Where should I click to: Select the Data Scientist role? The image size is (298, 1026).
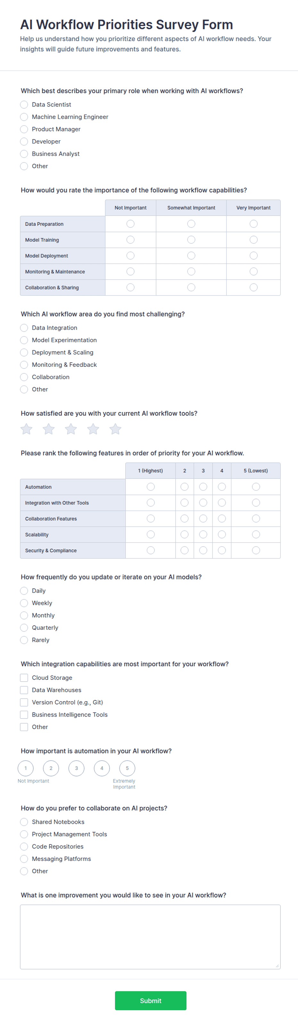pyautogui.click(x=24, y=104)
